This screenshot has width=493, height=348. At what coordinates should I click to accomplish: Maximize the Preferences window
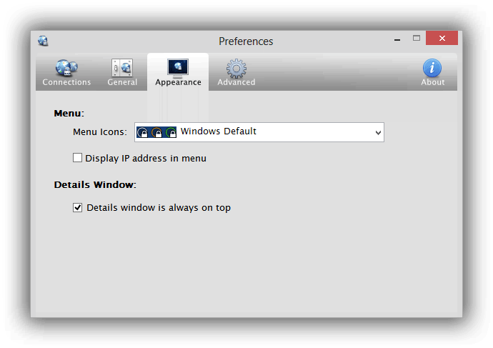(417, 38)
